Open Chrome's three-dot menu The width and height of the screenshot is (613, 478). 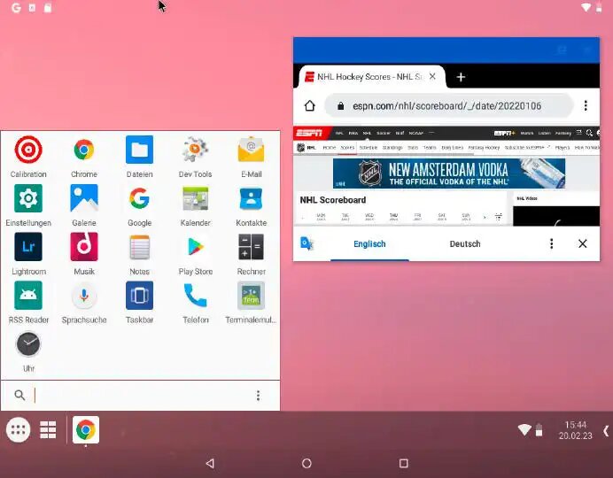coord(586,105)
